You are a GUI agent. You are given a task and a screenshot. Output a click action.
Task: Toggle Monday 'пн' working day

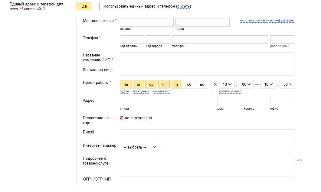[x=126, y=84]
